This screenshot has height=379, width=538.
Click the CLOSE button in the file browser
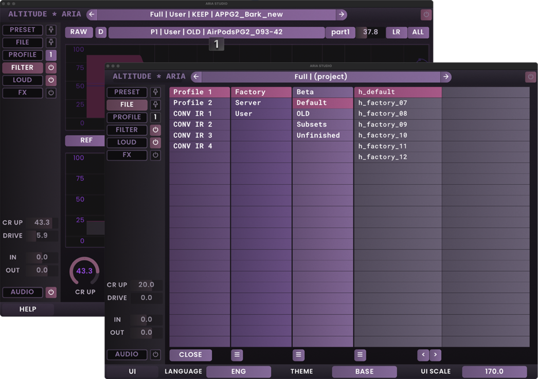point(190,355)
